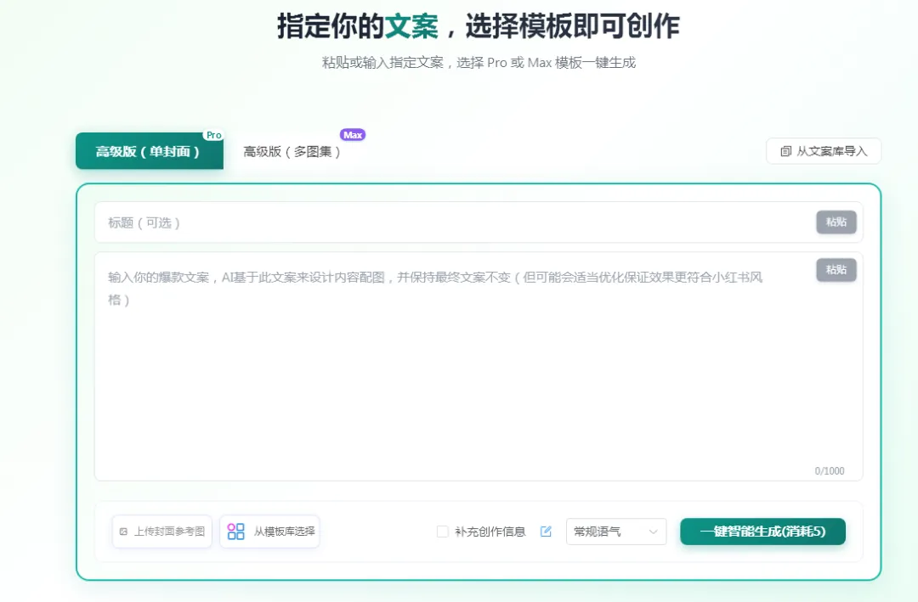Open the 常规语气 tone dropdown
918x602 pixels.
616,532
